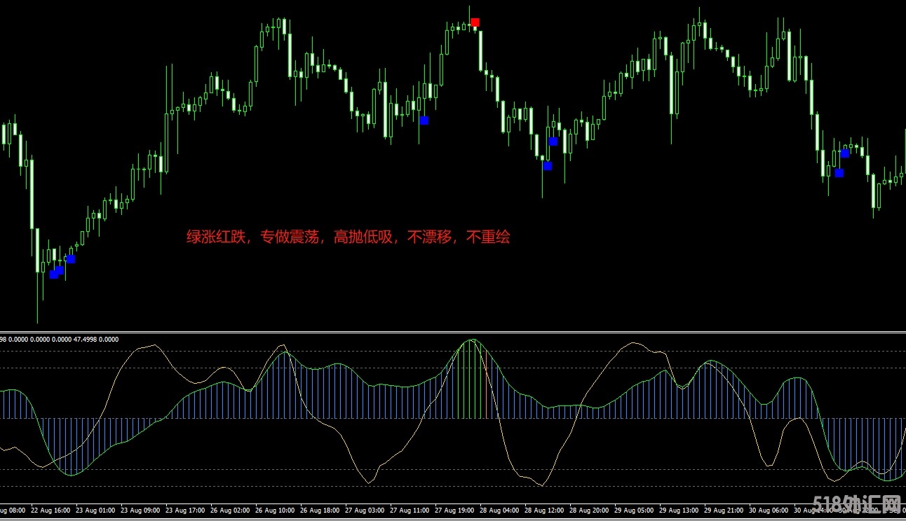Click the "29 Aug 13:00" time axis label

pos(680,510)
